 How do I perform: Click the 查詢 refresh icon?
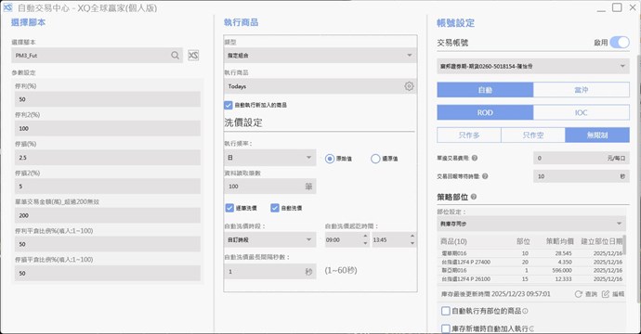(578, 294)
